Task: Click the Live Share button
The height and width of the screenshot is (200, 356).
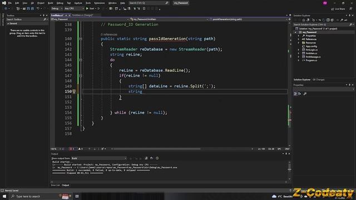Action: coord(338,9)
